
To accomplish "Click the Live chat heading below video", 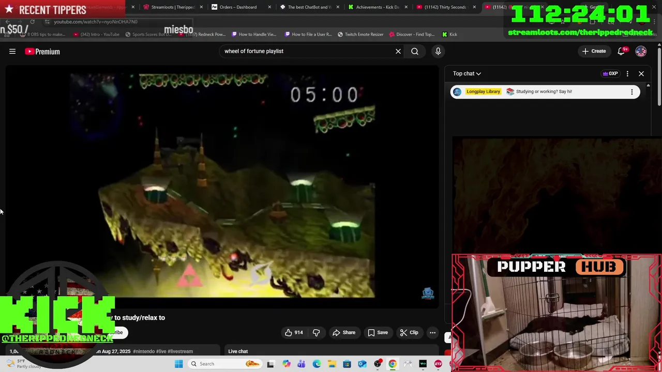I will (238, 351).
